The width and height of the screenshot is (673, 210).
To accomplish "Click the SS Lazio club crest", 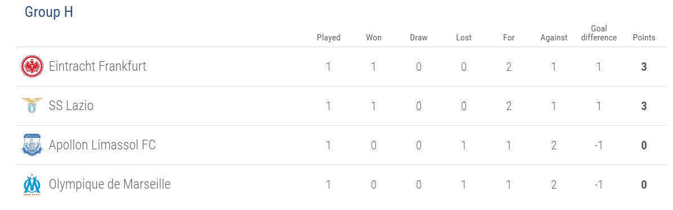I will [x=32, y=105].
